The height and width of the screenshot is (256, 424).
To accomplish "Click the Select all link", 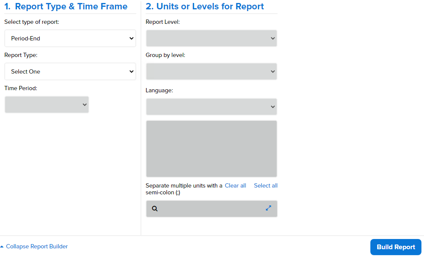I will click(266, 185).
